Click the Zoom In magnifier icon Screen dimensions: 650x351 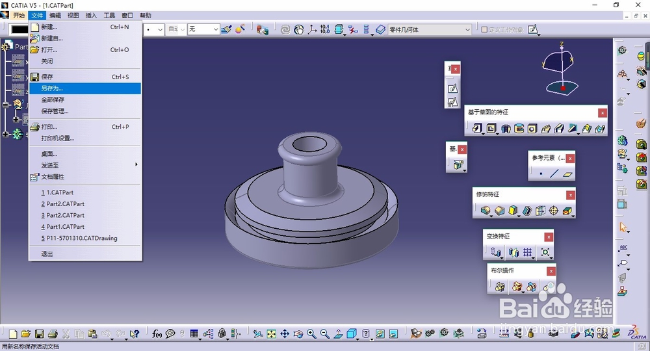pos(311,333)
